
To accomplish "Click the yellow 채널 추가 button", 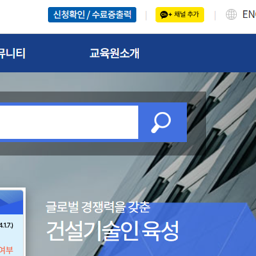I will coord(180,15).
